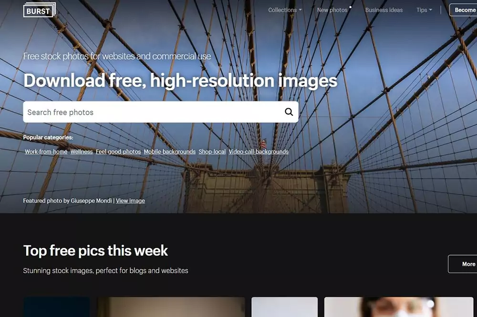Open the Mobile-backgrounds category
Screen dimensions: 477x317
[170, 152]
